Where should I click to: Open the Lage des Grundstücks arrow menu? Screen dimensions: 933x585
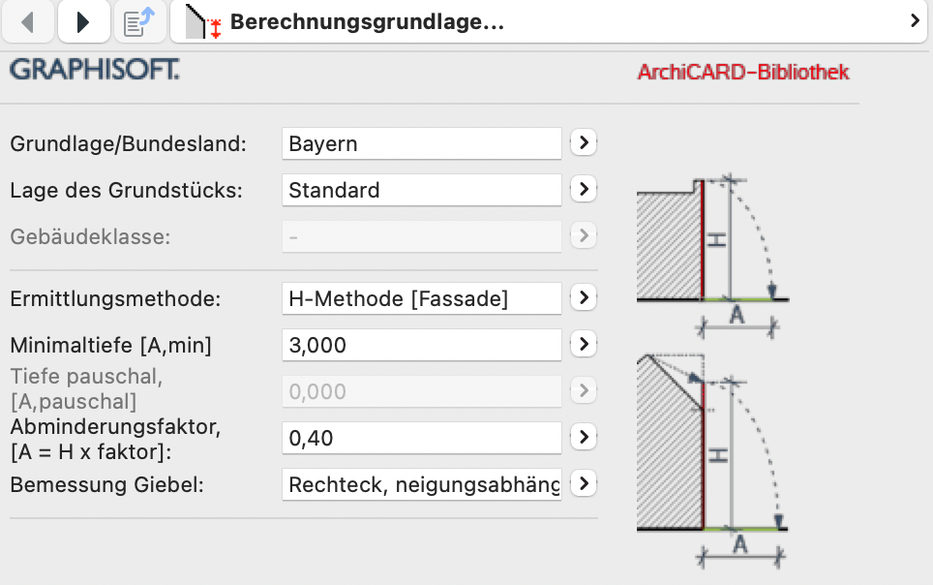tap(582, 190)
